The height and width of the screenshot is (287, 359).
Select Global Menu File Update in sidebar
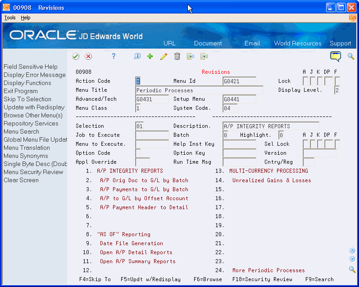point(35,139)
